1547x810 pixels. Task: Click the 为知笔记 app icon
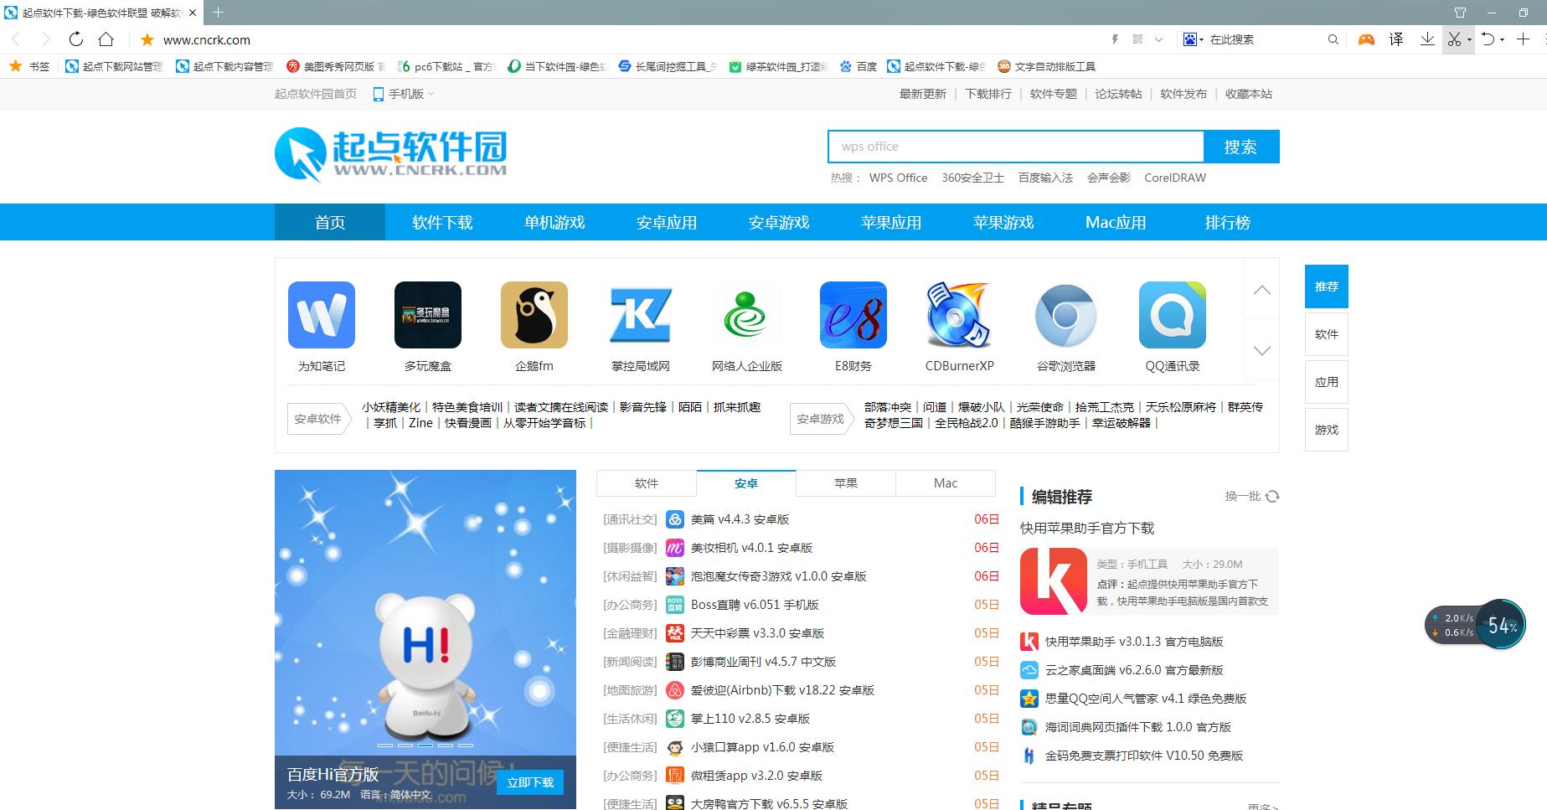(322, 316)
